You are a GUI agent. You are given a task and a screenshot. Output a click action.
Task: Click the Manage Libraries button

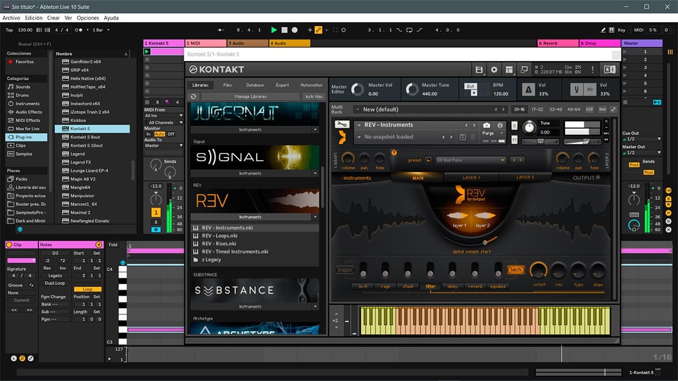250,97
